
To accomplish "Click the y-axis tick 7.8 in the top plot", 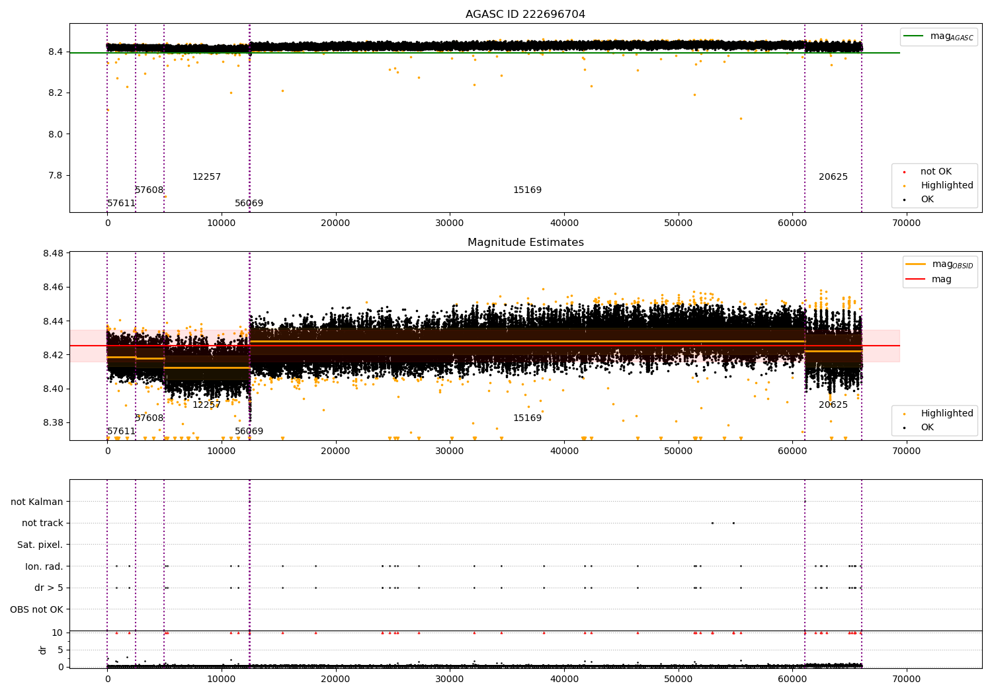I will (55, 176).
